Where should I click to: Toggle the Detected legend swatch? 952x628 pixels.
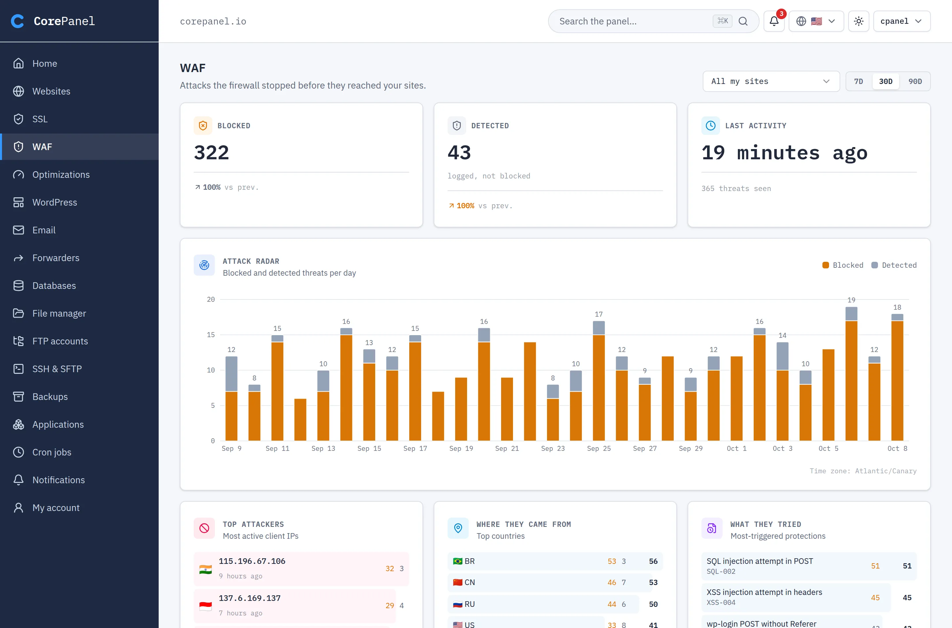[875, 265]
